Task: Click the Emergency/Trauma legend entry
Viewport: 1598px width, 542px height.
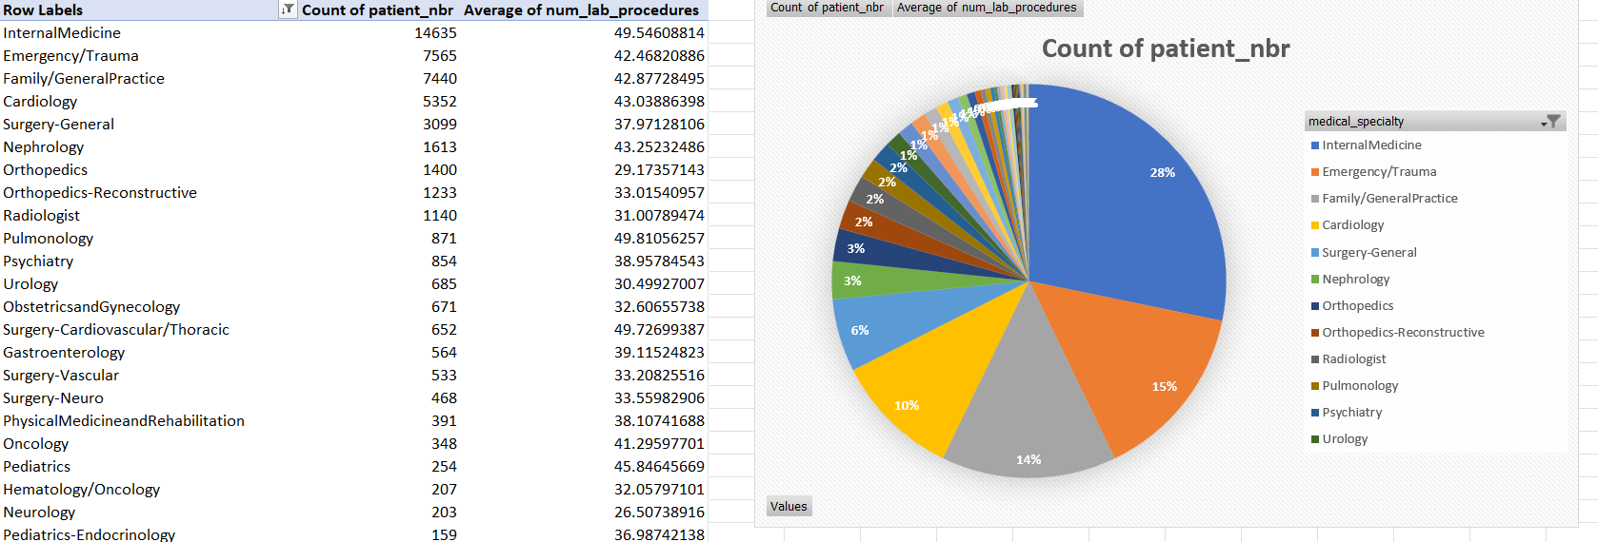Action: pyautogui.click(x=1373, y=172)
